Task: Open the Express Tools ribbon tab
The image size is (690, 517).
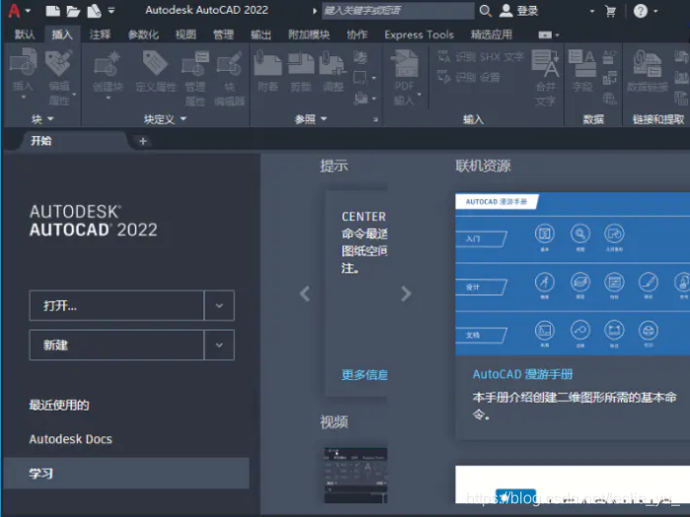Action: tap(419, 35)
